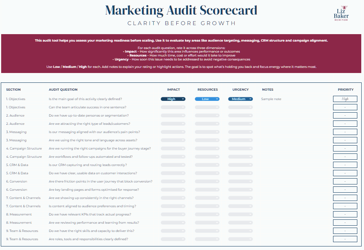
Task: Select Priority cell for 'articulate success in one sentence'
Action: (345, 107)
